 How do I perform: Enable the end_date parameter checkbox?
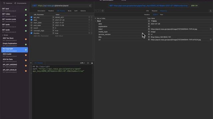(31, 25)
